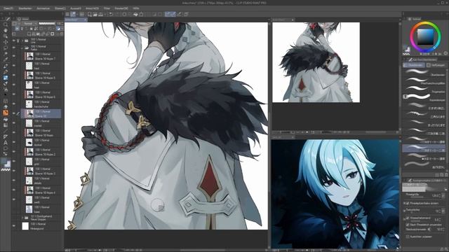
Task: Select the orange Gradient tool
Action: click(x=6, y=113)
